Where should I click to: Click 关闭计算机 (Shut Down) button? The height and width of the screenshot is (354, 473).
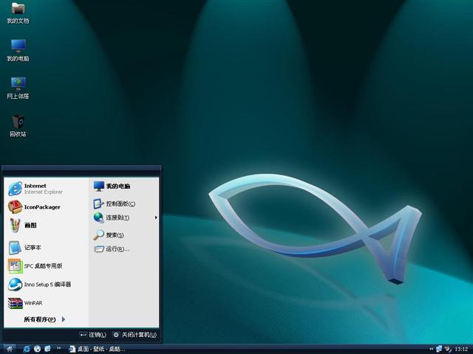135,335
